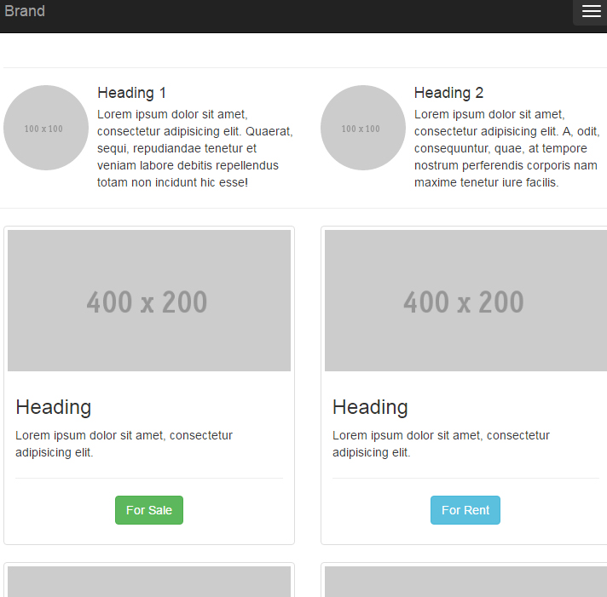Click Heading title in the For Rent card
This screenshot has width=607, height=597.
click(370, 407)
